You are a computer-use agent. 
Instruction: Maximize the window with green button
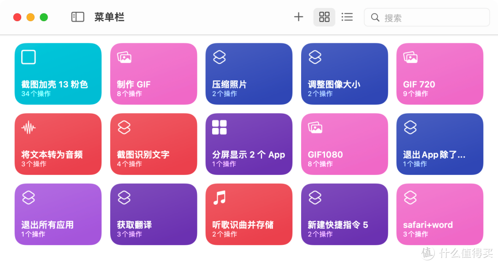click(44, 17)
